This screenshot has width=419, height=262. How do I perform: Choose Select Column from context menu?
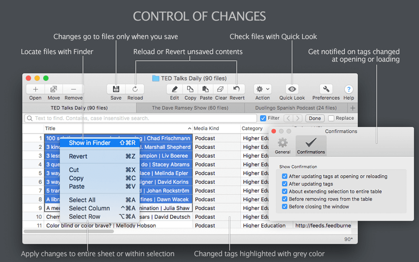point(100,208)
